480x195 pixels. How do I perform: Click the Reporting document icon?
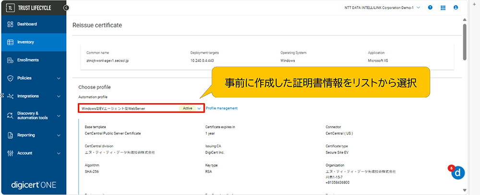coord(10,135)
